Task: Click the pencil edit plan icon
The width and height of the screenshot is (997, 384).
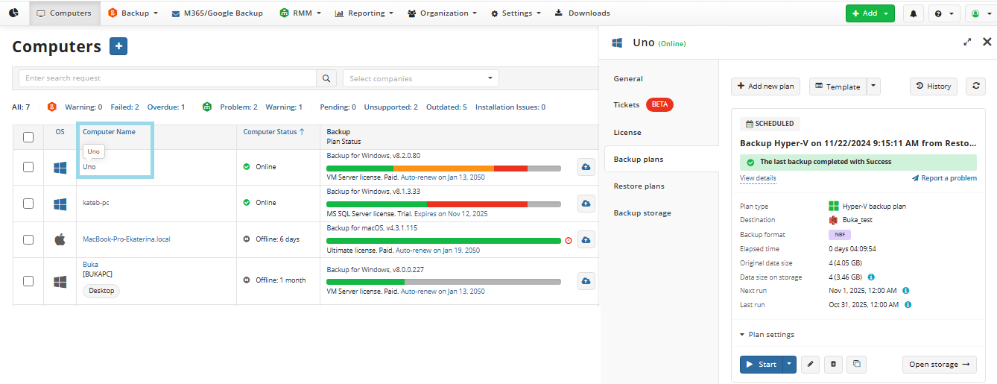Action: tap(810, 365)
